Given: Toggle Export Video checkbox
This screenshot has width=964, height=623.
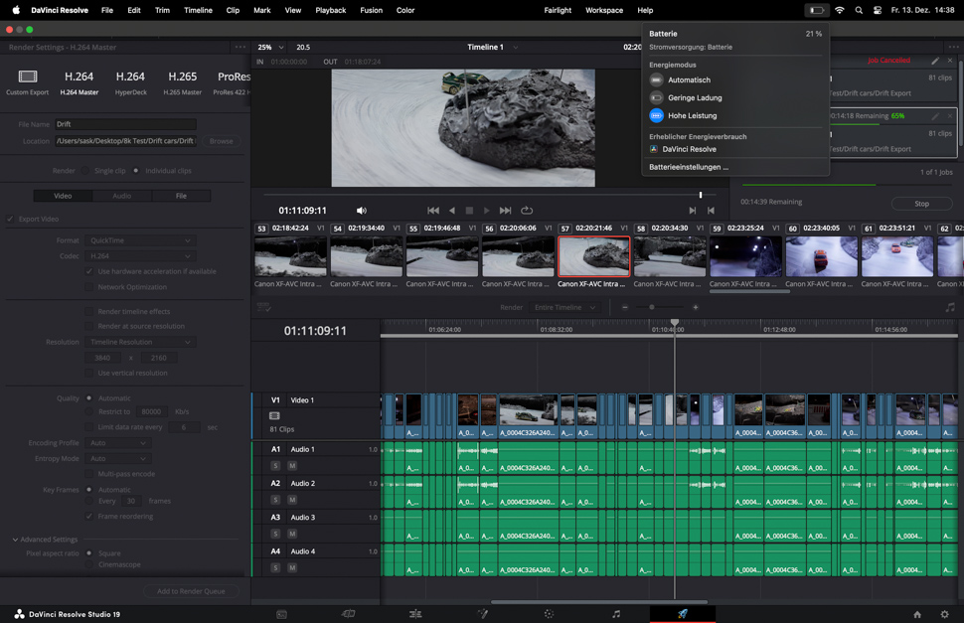Looking at the screenshot, I should point(10,219).
